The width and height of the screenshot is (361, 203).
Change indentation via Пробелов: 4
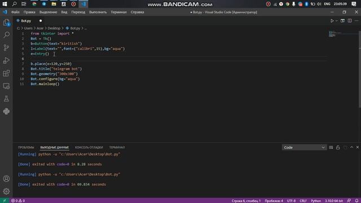[x=274, y=201]
